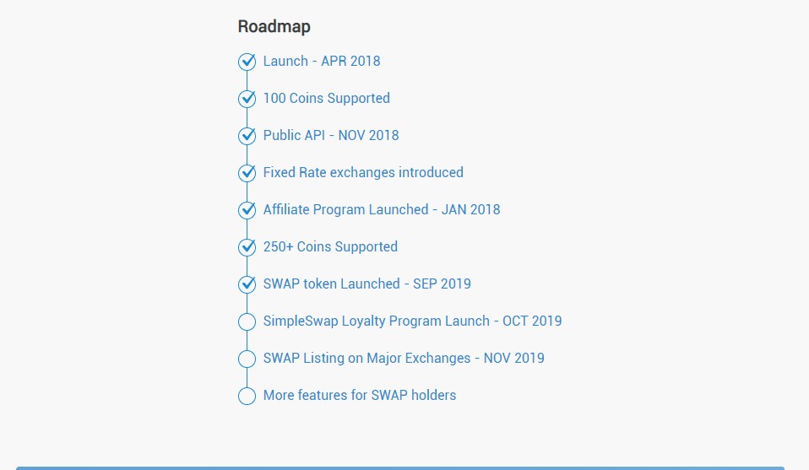Click the 250+ Coins Supported entry
Viewport: 809px width, 470px height.
click(330, 246)
